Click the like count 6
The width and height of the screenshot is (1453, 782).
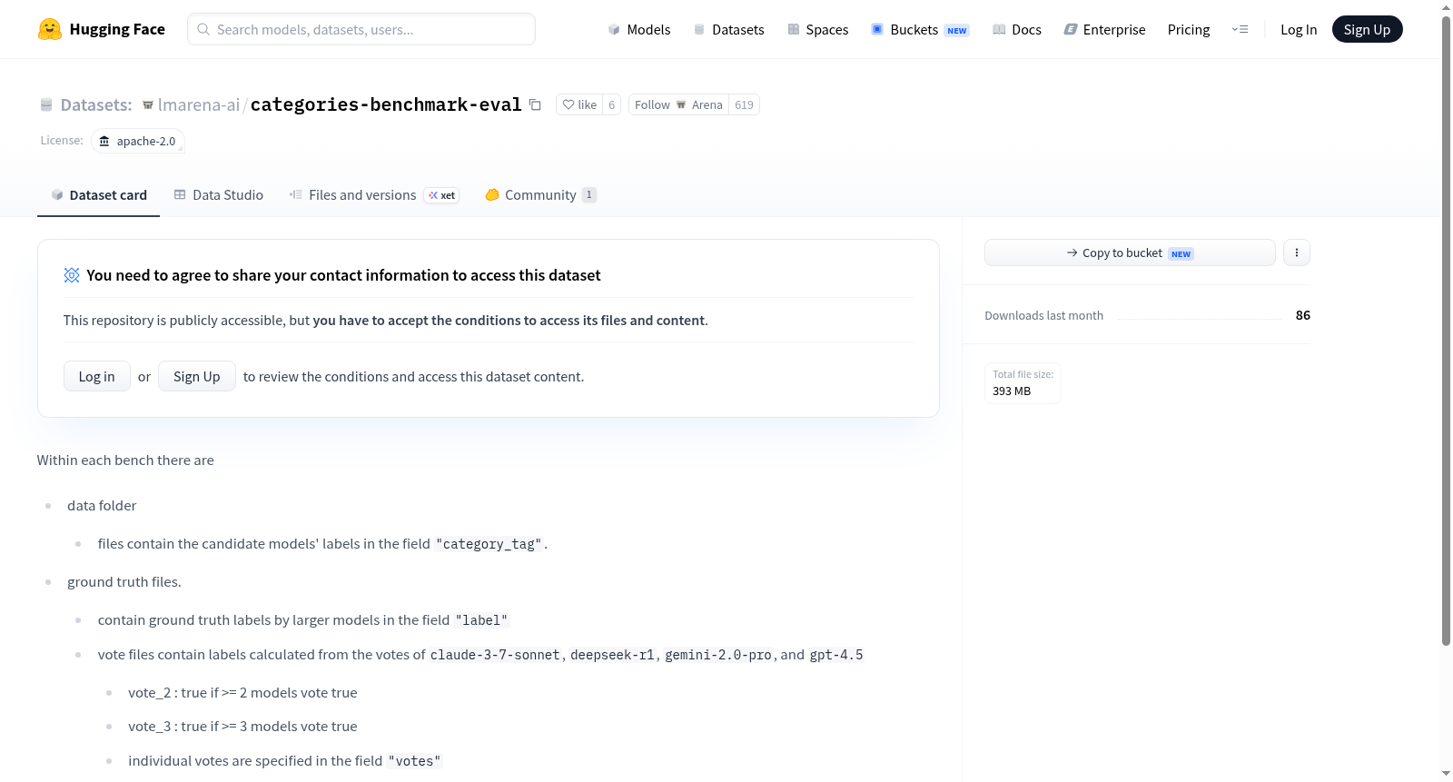[x=612, y=104]
